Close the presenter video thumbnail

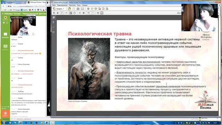[x=35, y=18]
